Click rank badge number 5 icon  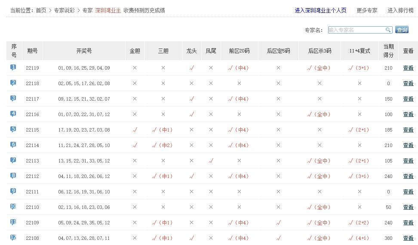(13, 129)
